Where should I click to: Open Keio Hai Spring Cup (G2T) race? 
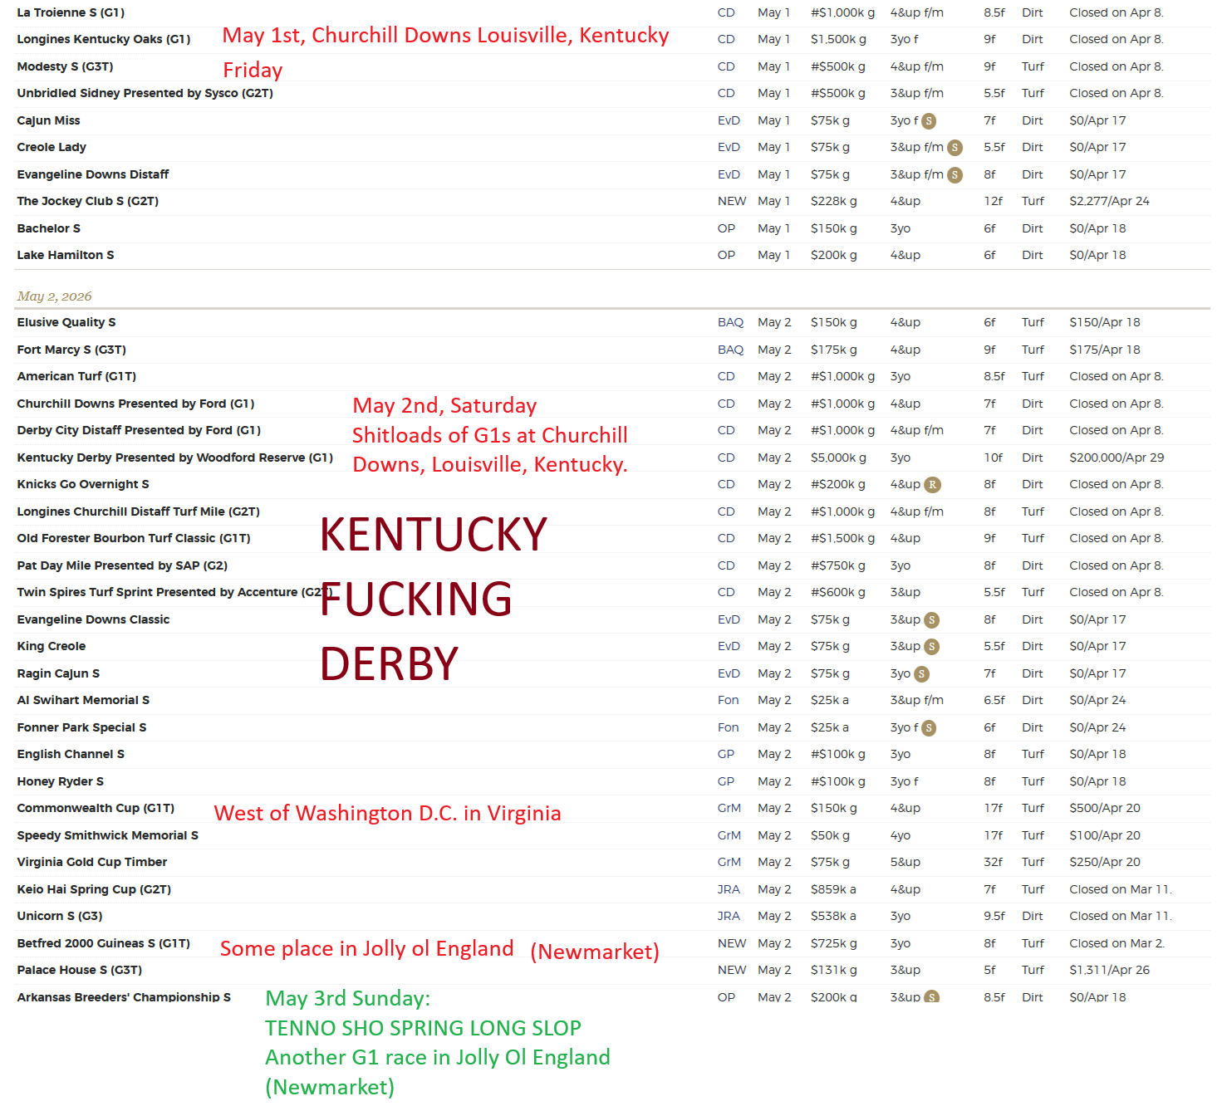coord(94,889)
